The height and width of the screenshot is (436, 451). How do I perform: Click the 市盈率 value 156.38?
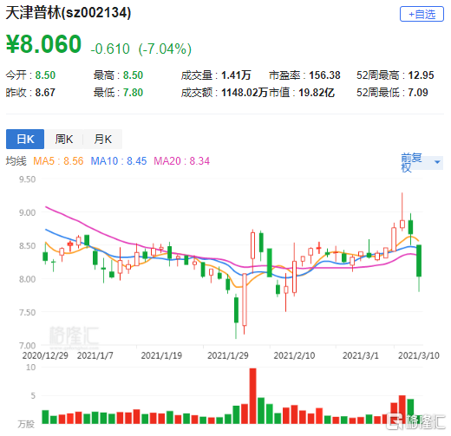coord(324,75)
